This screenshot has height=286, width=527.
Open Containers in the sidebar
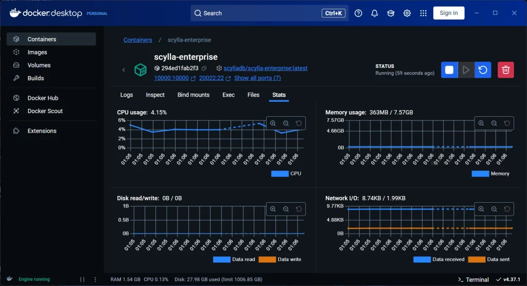pos(51,39)
